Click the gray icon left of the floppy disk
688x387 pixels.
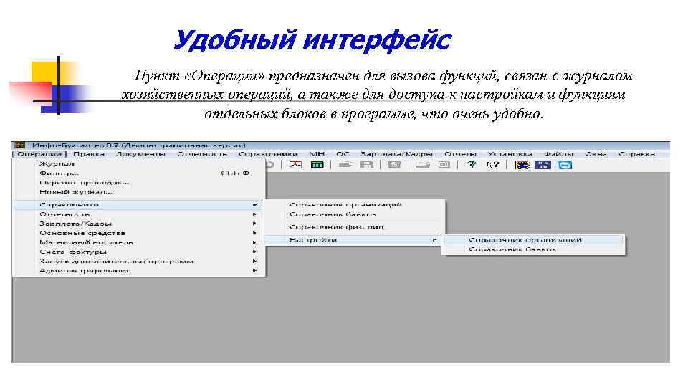pyautogui.click(x=345, y=165)
